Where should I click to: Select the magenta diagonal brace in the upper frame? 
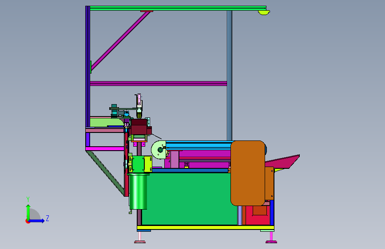(120, 41)
